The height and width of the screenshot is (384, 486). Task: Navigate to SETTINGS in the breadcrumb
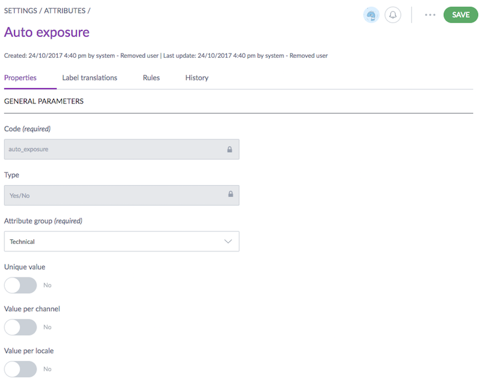point(21,11)
